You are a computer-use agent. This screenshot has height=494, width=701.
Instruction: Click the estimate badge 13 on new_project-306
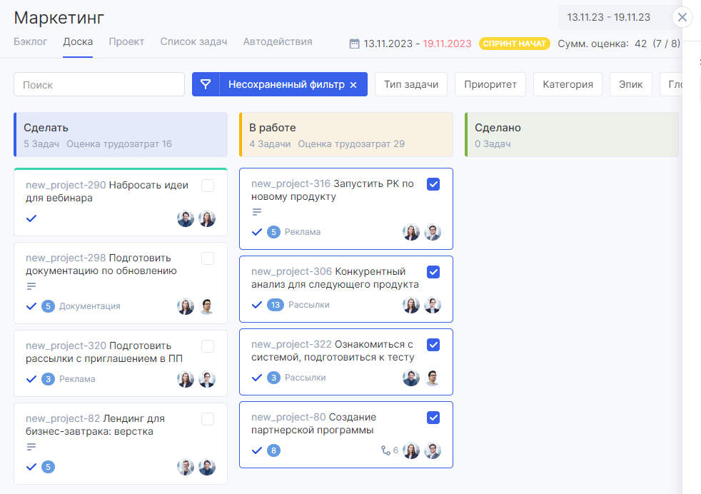coord(275,305)
